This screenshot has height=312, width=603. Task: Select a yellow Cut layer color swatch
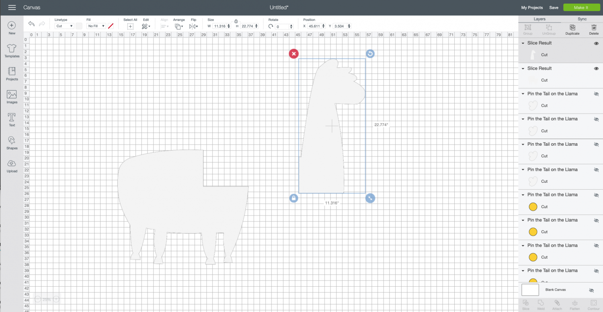point(533,207)
